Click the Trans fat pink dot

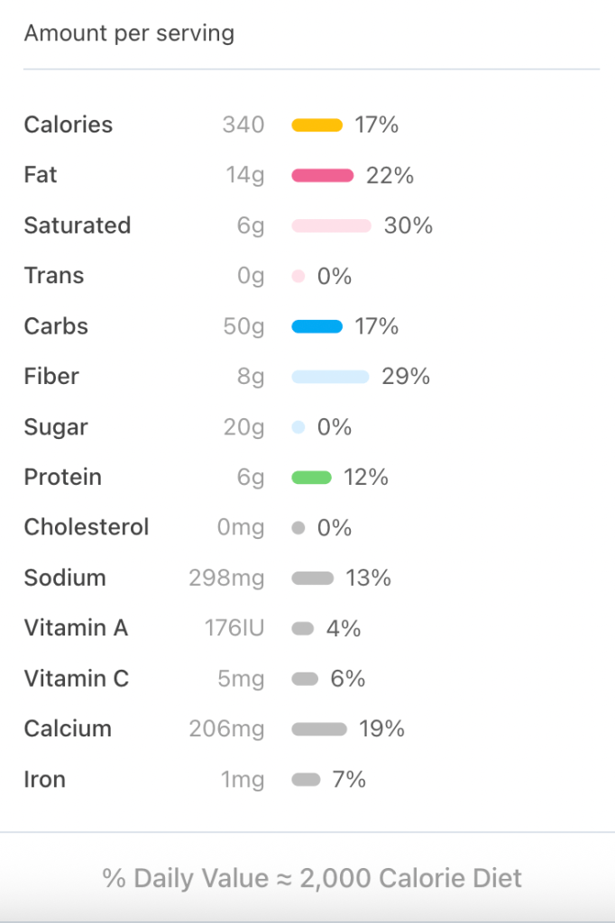coord(298,277)
